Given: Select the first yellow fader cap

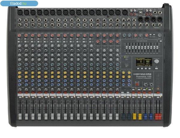Looking at the screenshot, I should click(x=134, y=116).
